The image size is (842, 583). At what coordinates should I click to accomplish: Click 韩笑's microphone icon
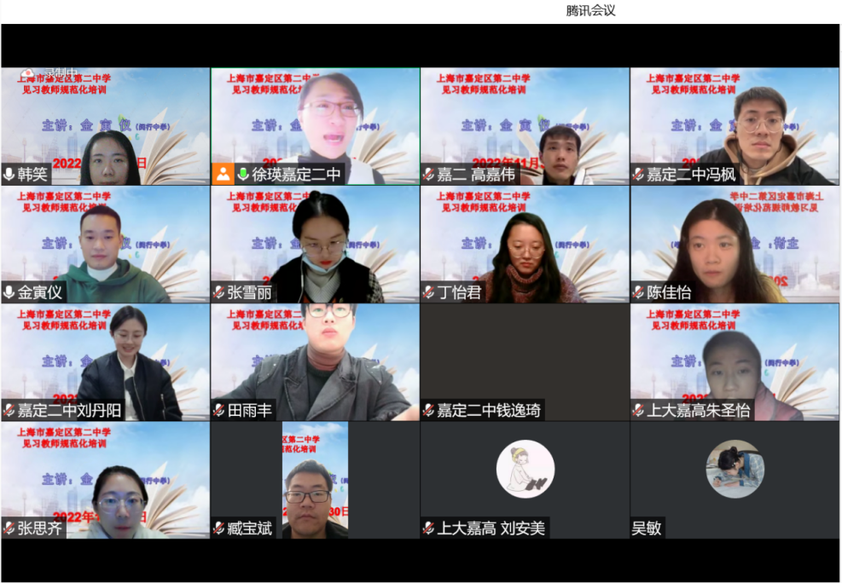coord(9,175)
